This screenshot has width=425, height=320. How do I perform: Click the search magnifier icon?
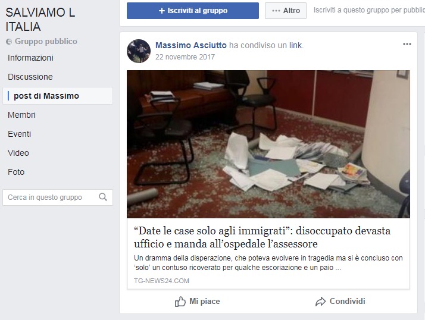tap(103, 197)
